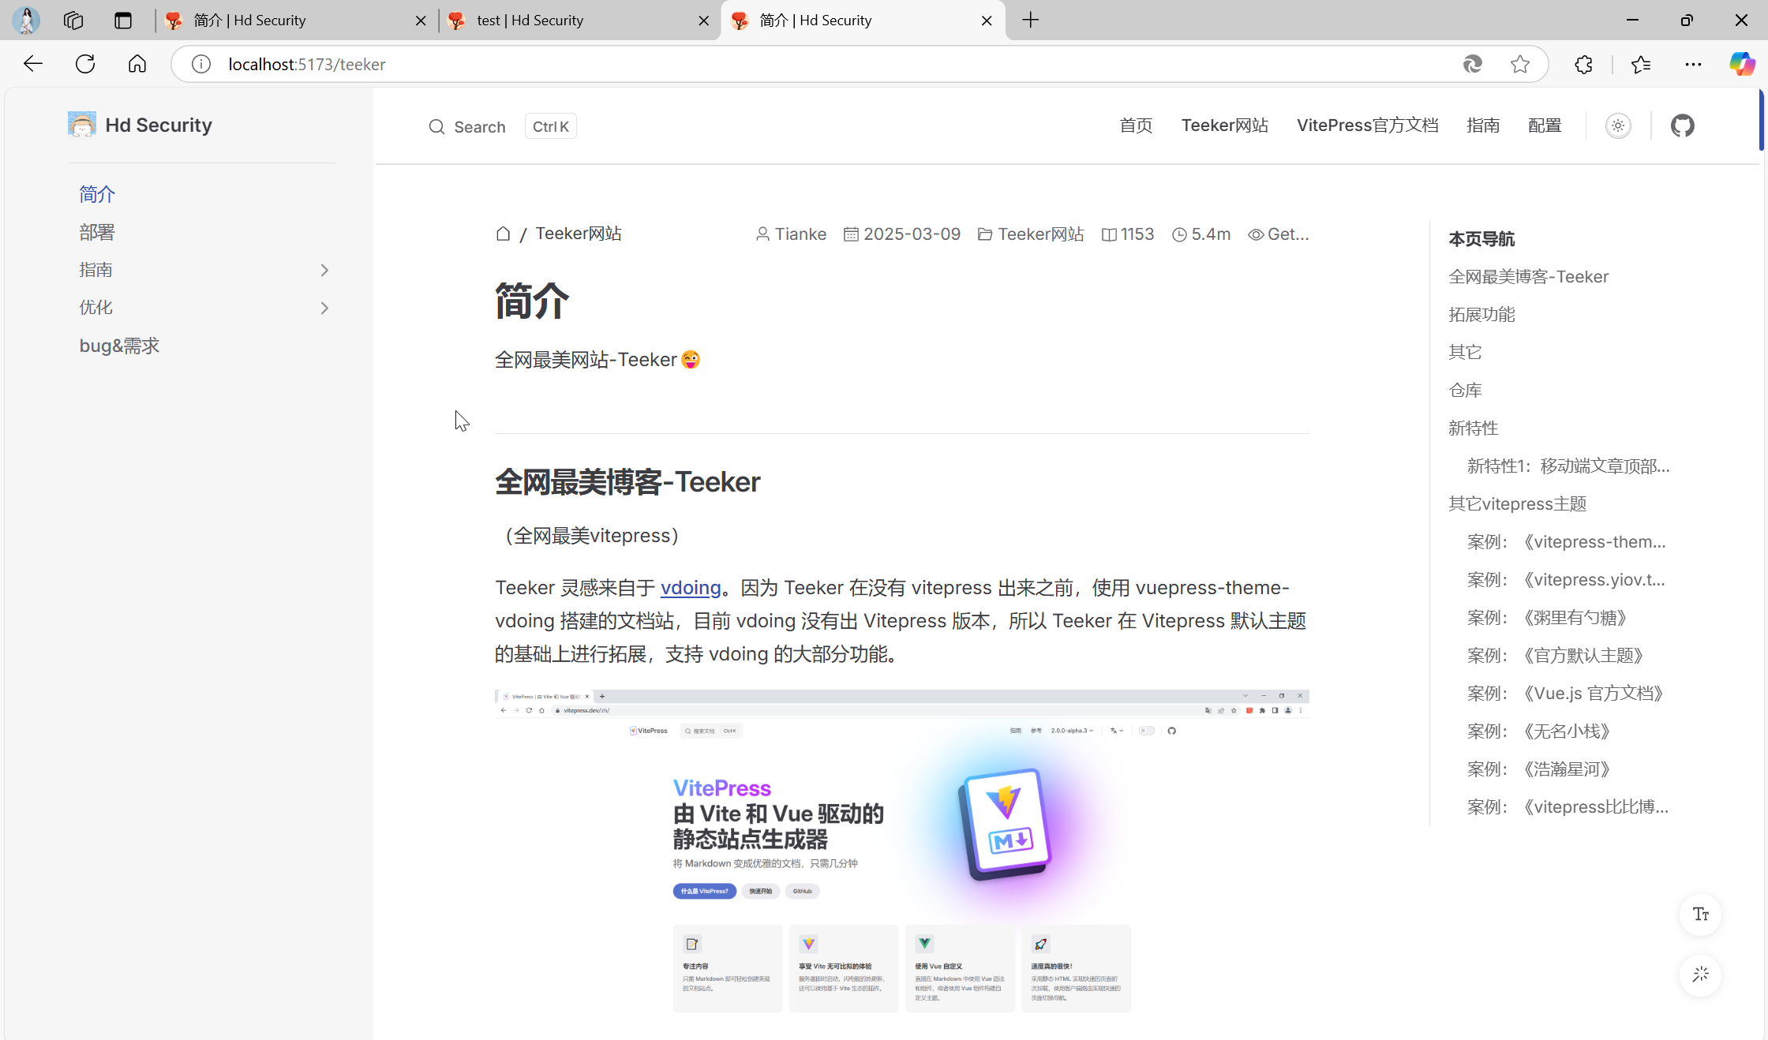Jump to 拓展功能 outline entry
The width and height of the screenshot is (1768, 1040).
[x=1481, y=315]
